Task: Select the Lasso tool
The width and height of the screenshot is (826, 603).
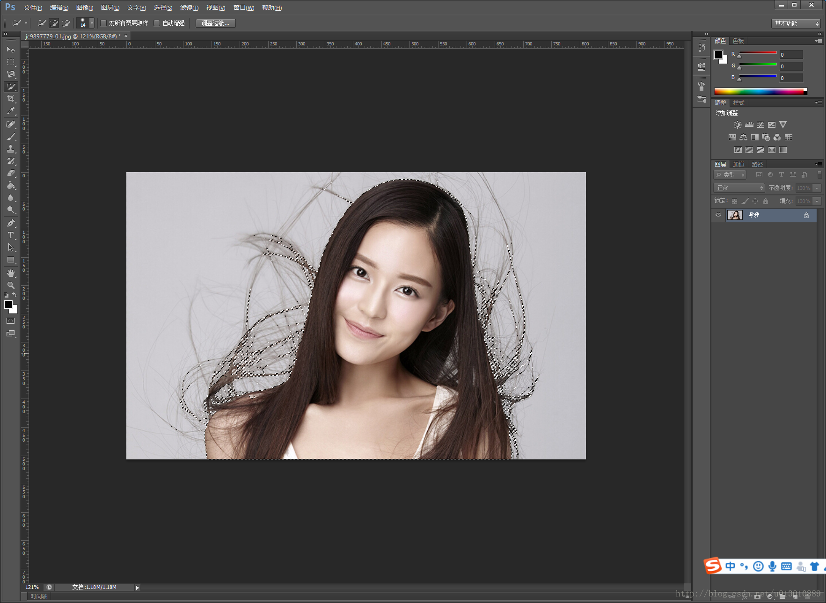Action: pos(11,74)
